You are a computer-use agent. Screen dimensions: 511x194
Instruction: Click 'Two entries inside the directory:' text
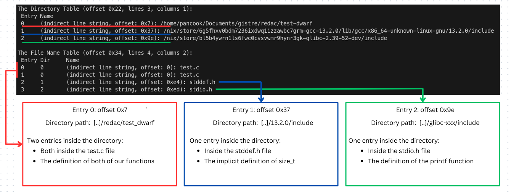[75, 140]
